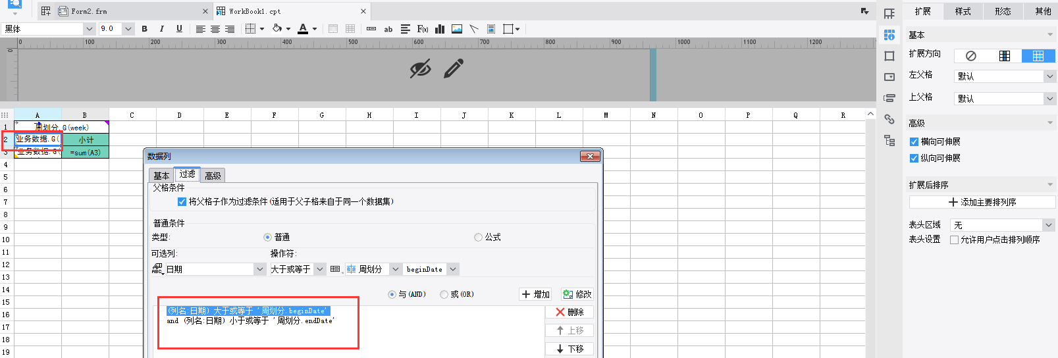1058x358 pixels.
Task: Open widget settings sidebar icon
Action: [889, 77]
